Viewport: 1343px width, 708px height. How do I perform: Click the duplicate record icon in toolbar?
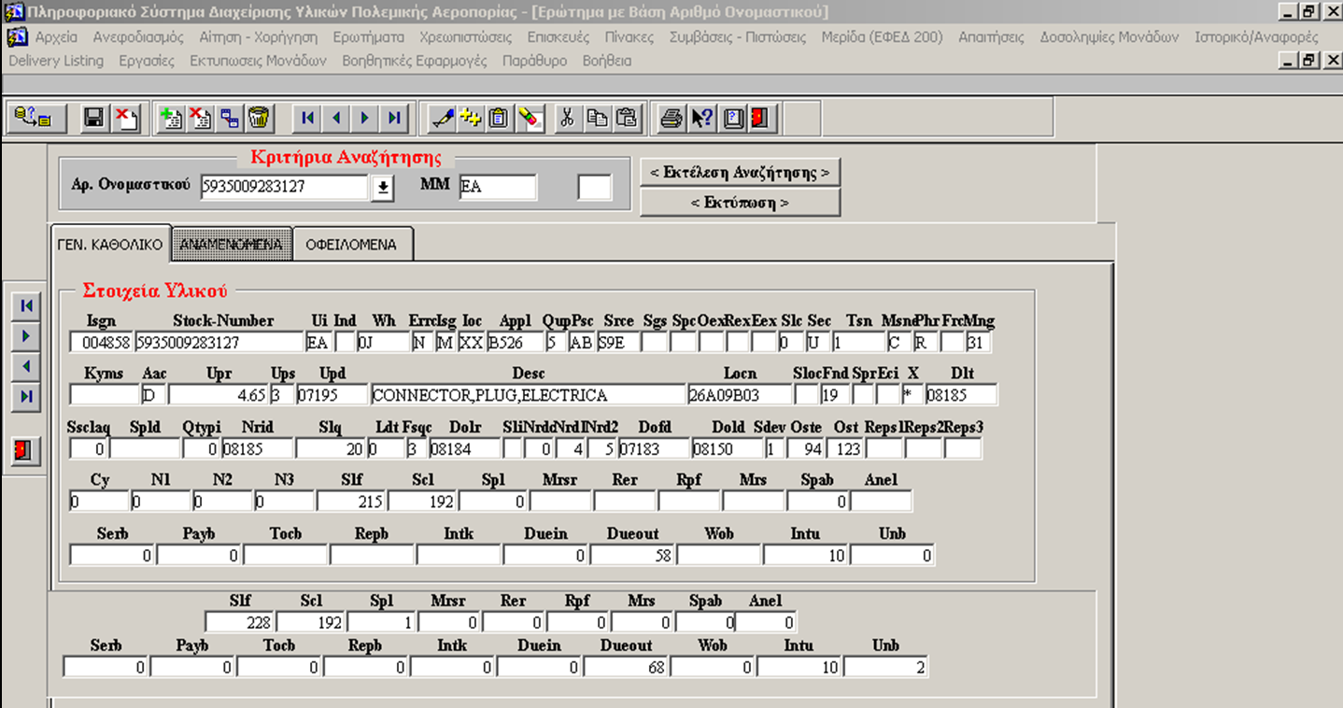tap(229, 118)
